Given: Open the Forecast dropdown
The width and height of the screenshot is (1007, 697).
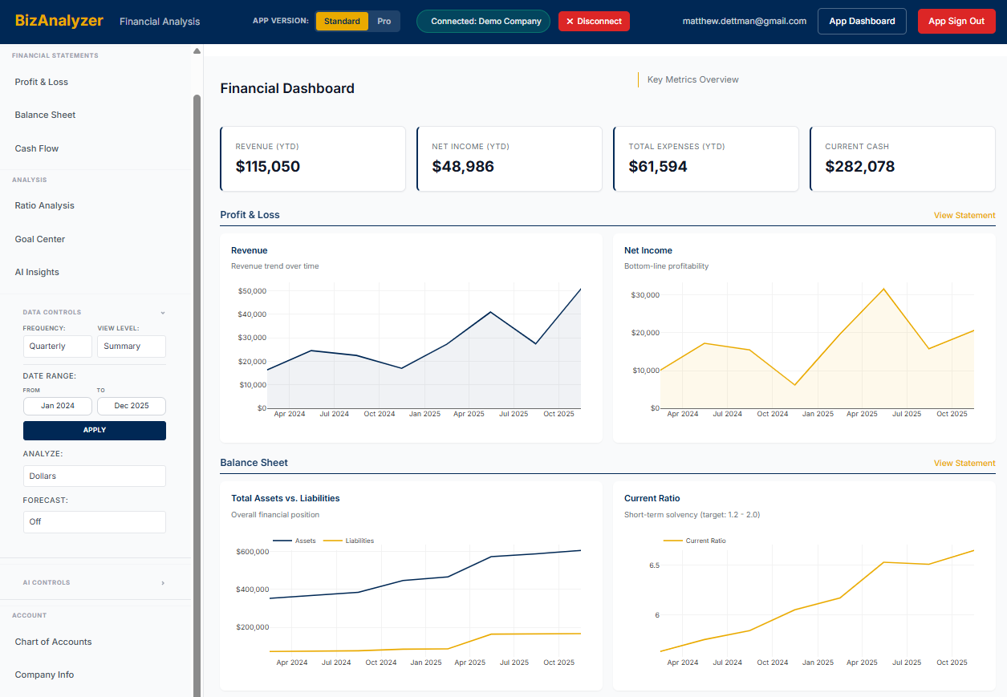Looking at the screenshot, I should [x=94, y=521].
